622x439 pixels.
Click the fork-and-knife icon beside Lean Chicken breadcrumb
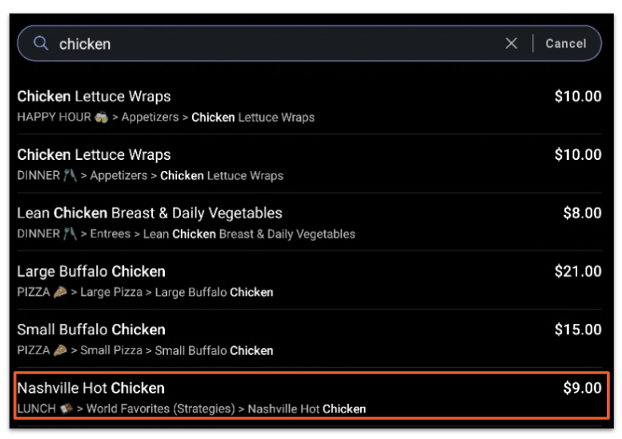coord(70,234)
